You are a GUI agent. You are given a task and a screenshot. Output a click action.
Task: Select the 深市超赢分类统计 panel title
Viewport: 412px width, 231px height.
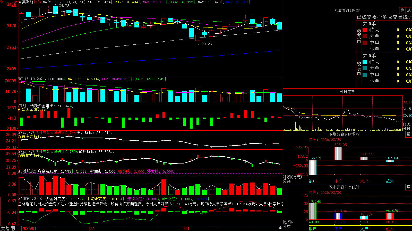click(344, 187)
